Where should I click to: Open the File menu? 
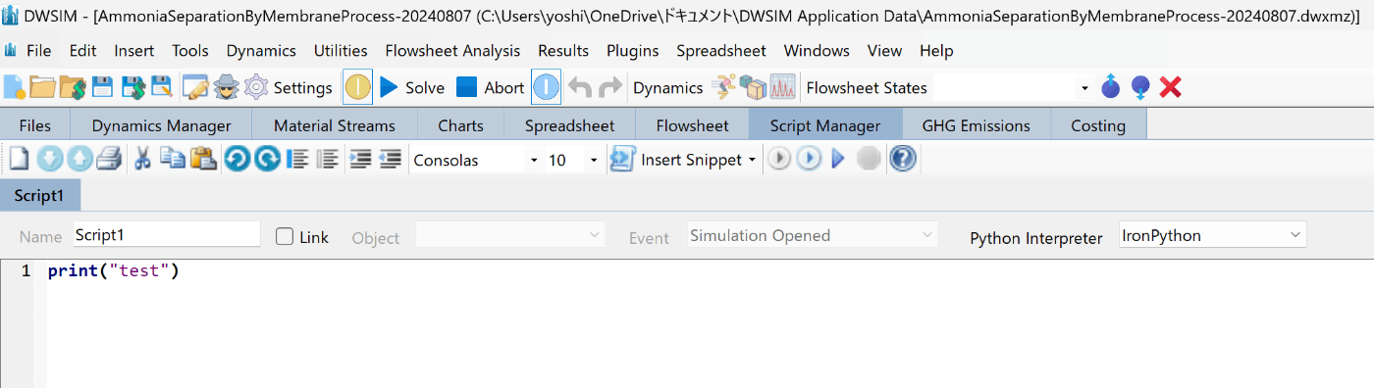pos(39,51)
